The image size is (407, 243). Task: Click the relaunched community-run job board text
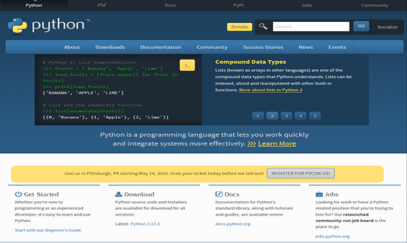click(345, 218)
